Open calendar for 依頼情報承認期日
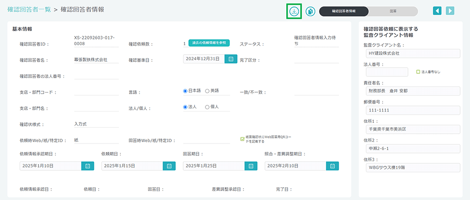This screenshot has width=470, height=200. [88, 166]
